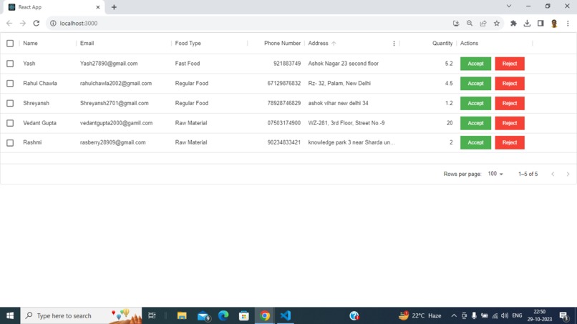This screenshot has width=577, height=324.
Task: Launch Visual Studio Code from the taskbar
Action: pyautogui.click(x=286, y=315)
